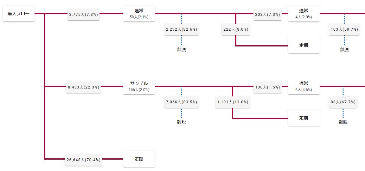
Task: Select the 26,648人(70.4%) flow label
Action: coord(84,160)
